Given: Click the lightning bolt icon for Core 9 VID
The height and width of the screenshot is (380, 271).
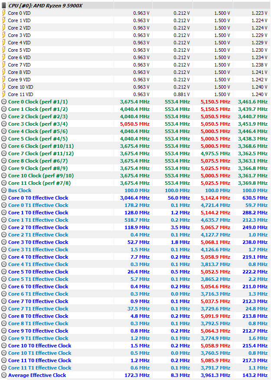Looking at the screenshot, I should tap(3, 80).
